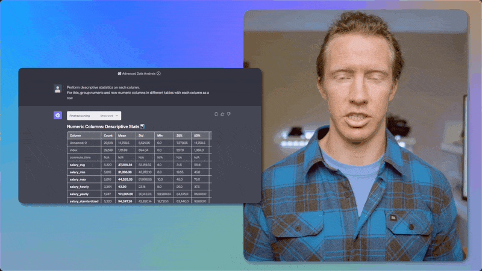Click the Std header cell
Viewport: 482px width, 271px height.
coord(145,135)
